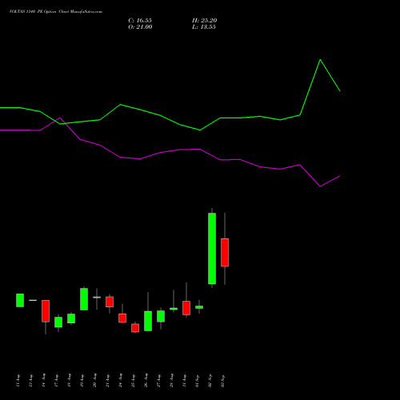The image size is (400, 400).
Task: Click the 24 Aug date label
Action: tap(121, 381)
